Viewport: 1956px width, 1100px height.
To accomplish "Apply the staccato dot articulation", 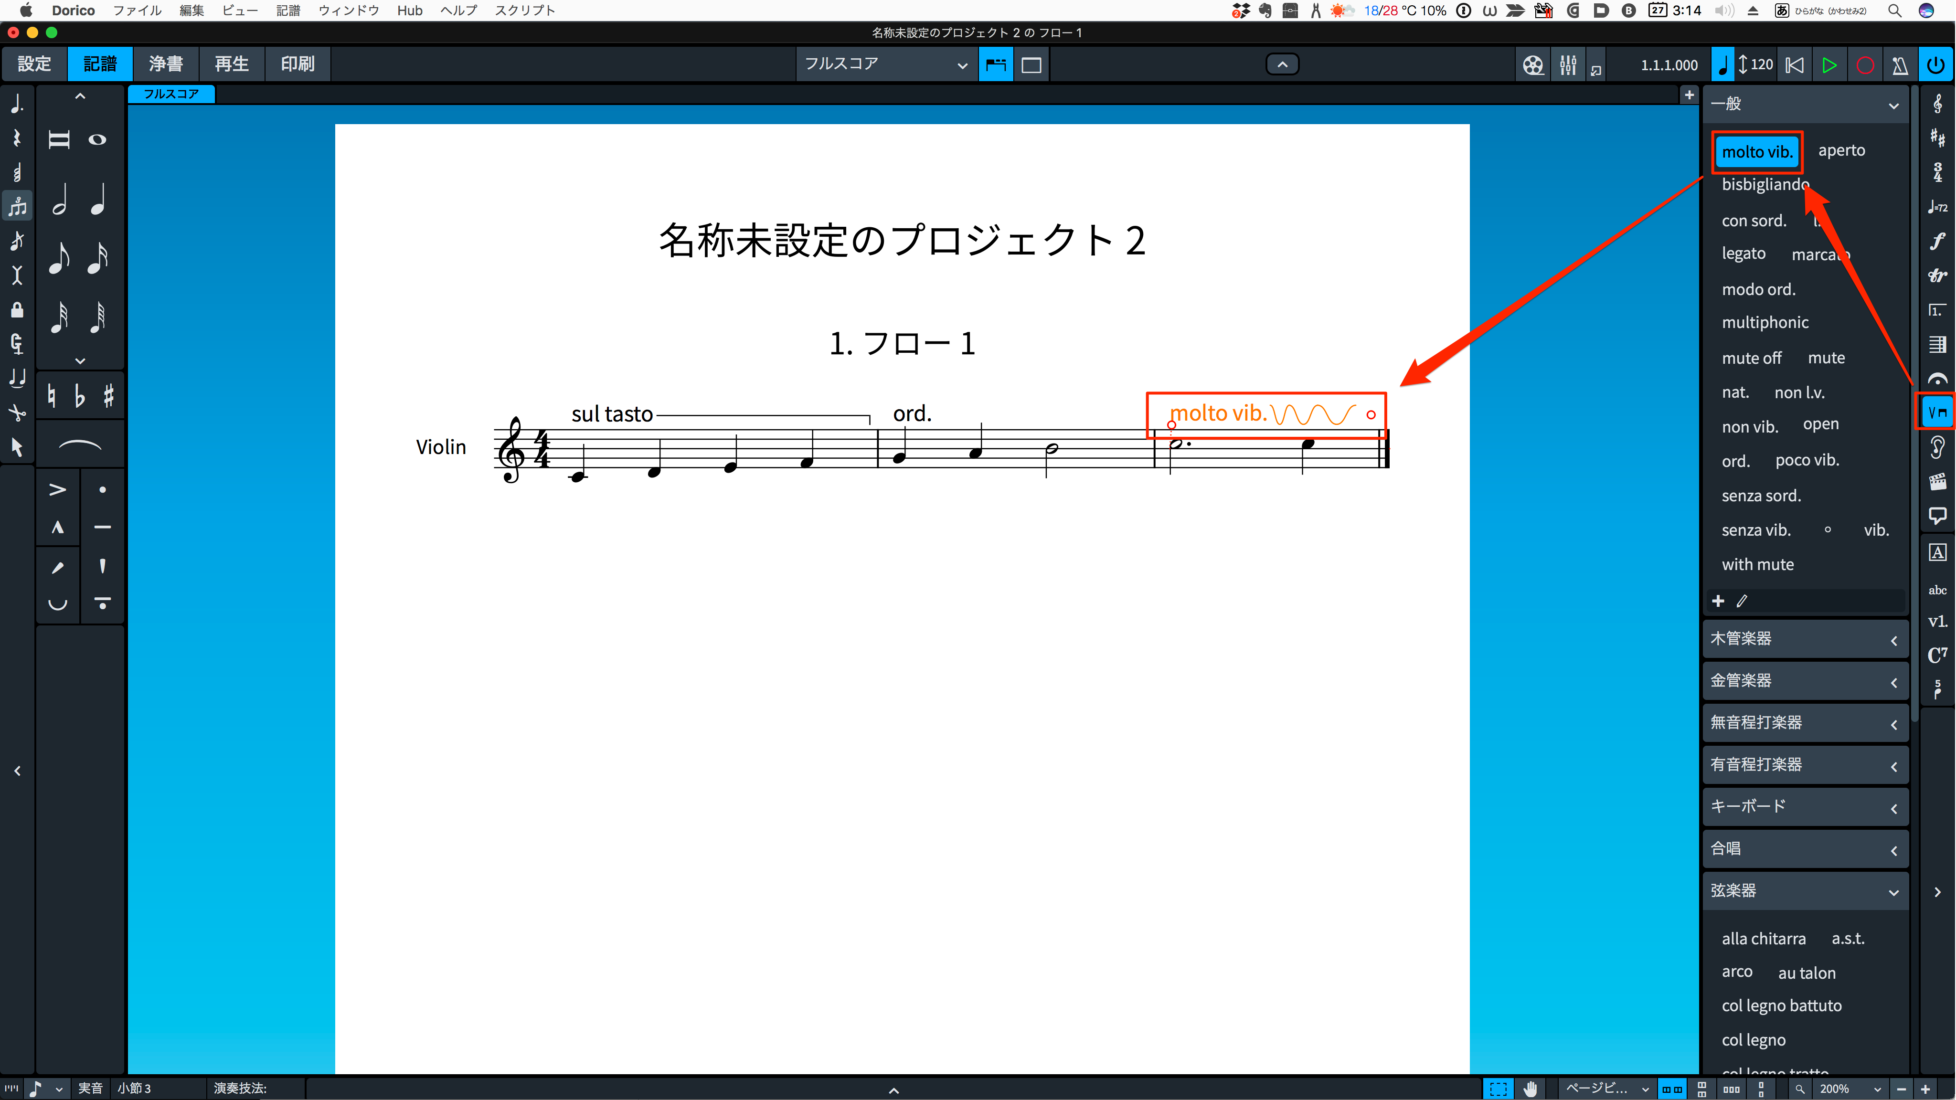I will point(103,490).
